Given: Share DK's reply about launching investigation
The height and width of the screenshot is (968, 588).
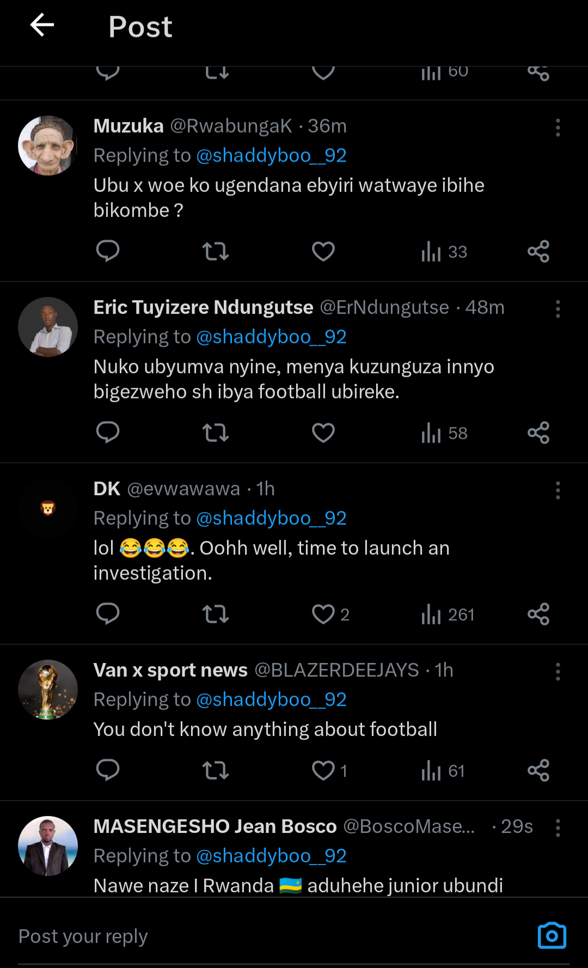Looking at the screenshot, I should pos(538,614).
